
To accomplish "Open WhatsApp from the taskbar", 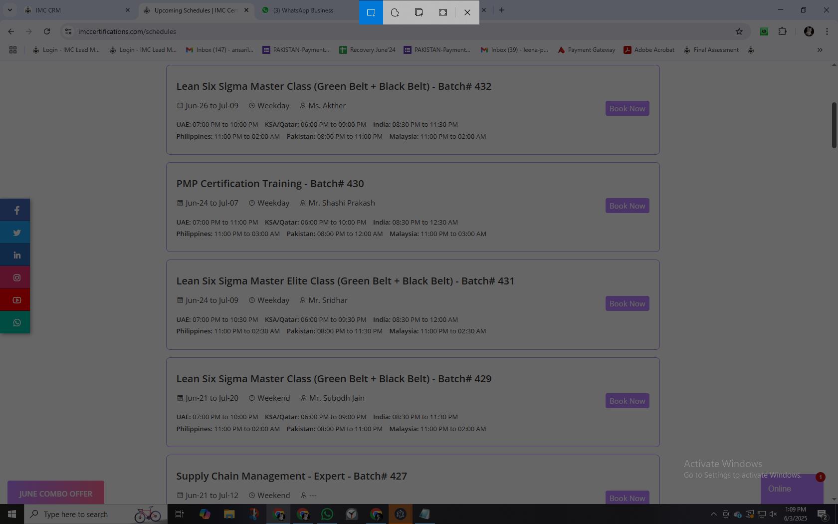I will 327,514.
